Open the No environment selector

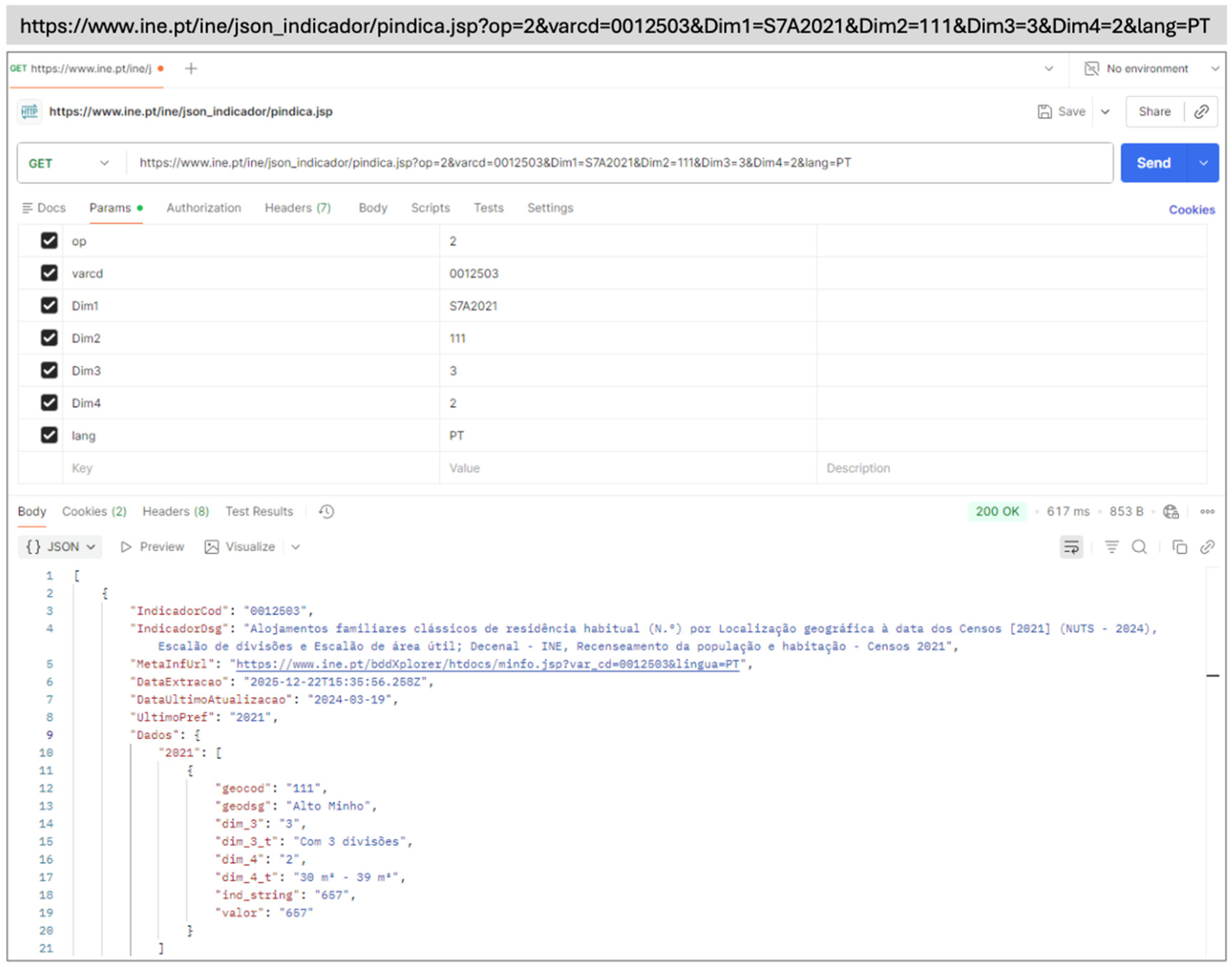1147,69
